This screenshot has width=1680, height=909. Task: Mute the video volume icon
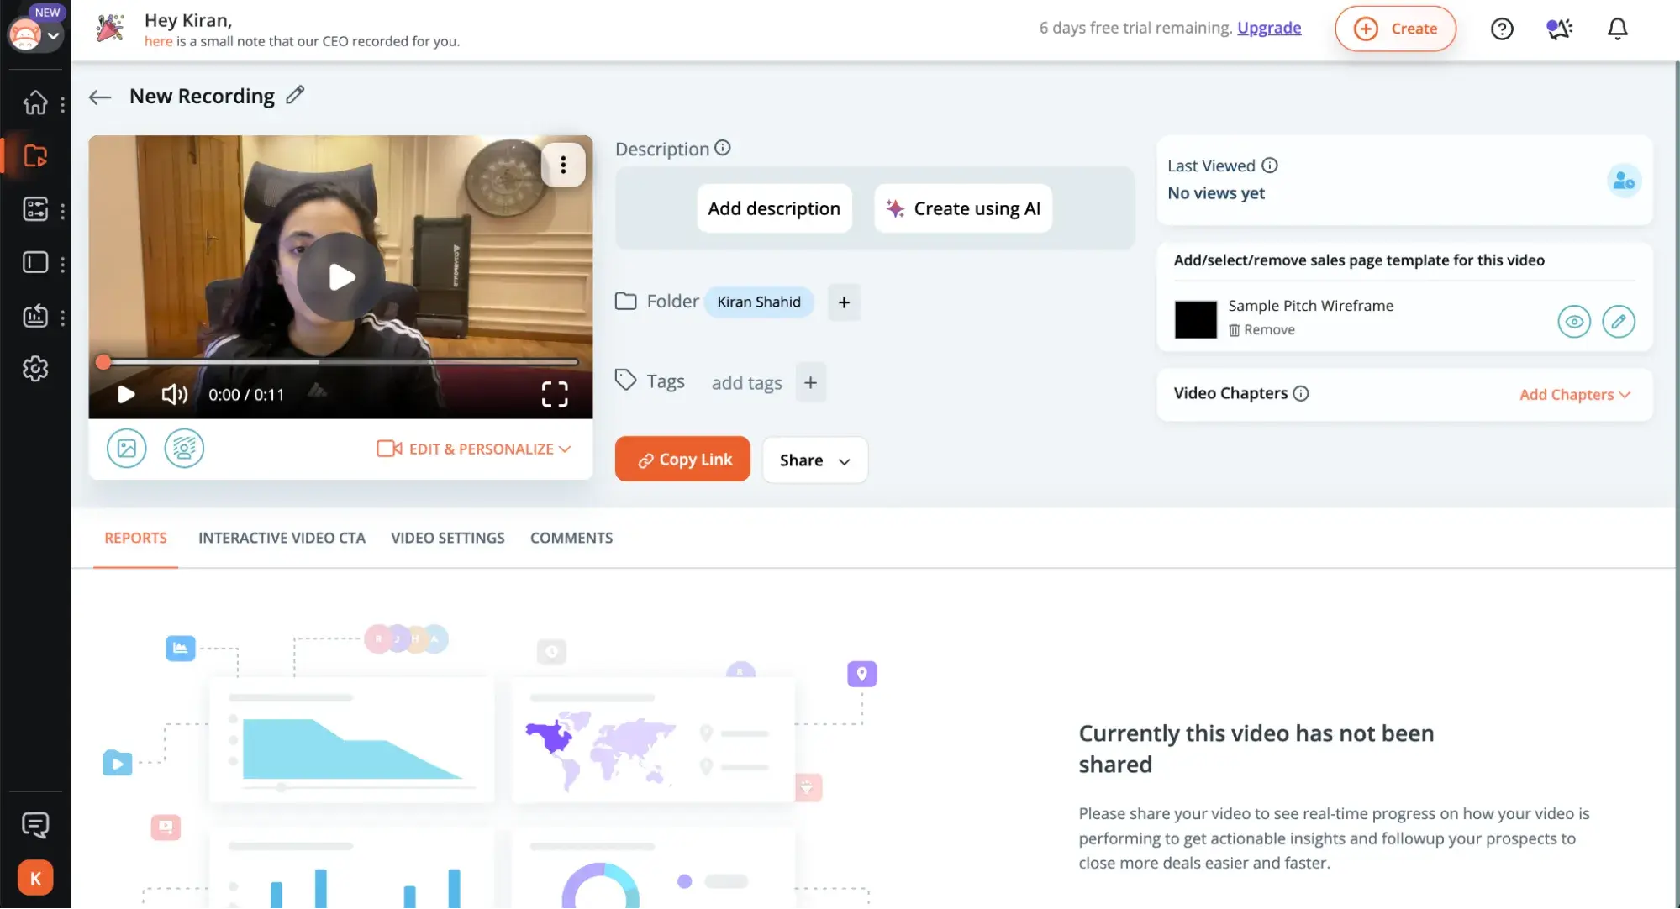(x=174, y=395)
